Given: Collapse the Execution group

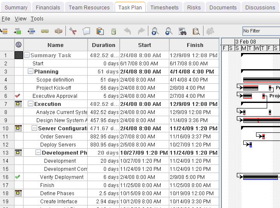Looking at the screenshot, I should pos(30,104).
